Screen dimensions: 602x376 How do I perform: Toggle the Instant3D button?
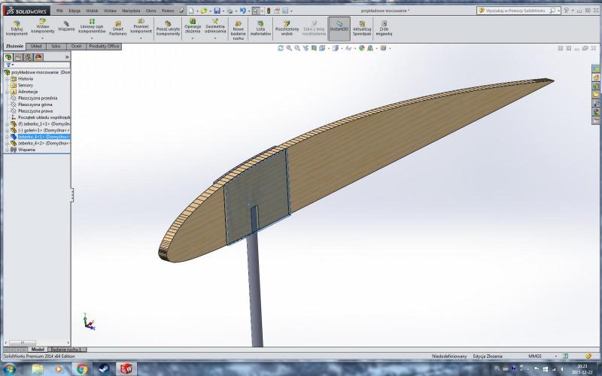[339, 27]
